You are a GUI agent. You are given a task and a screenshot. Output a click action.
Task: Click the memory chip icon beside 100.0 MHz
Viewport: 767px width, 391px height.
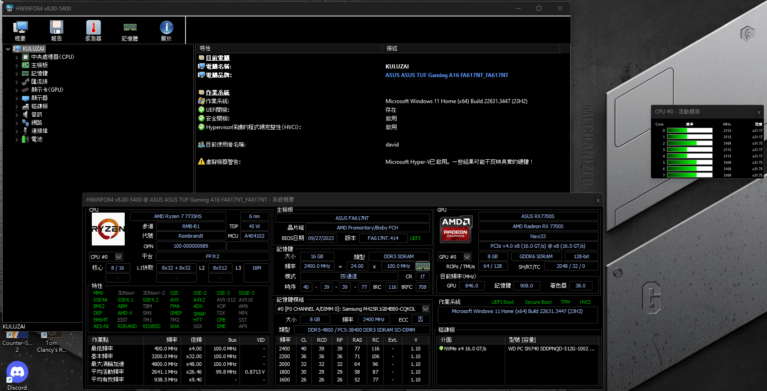click(x=423, y=266)
